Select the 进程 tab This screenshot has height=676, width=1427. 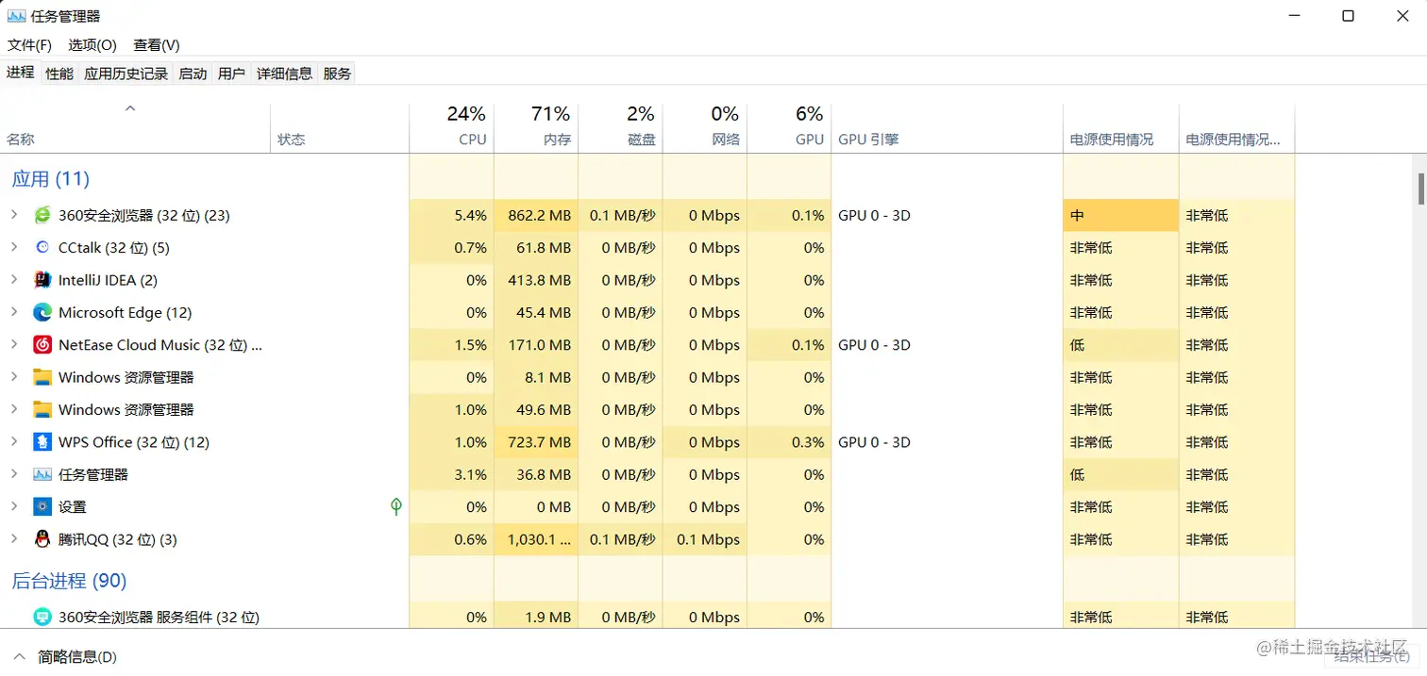(x=21, y=72)
